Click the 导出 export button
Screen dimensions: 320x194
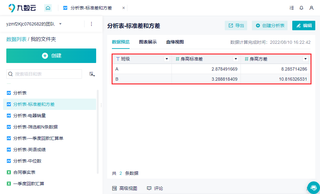coord(236,26)
